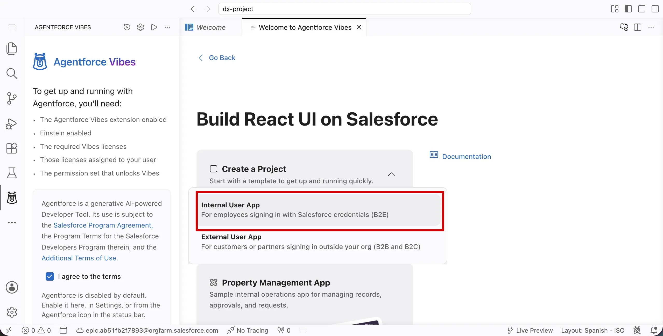Select the Agentforce Vibes activity bar icon
Viewport: 663px width, 336px height.
(12, 198)
